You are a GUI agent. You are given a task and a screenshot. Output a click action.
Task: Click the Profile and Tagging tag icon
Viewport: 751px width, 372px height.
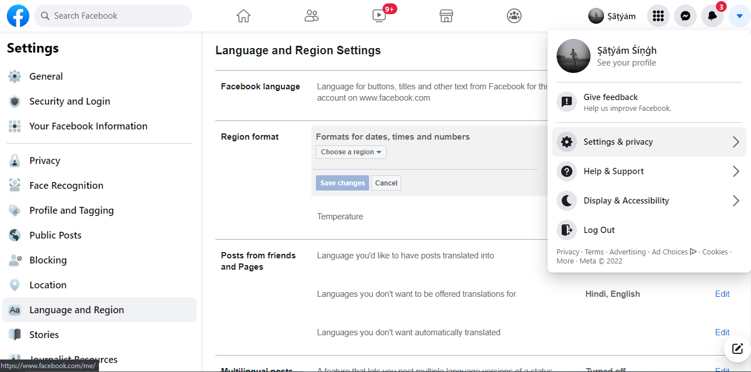pyautogui.click(x=15, y=210)
